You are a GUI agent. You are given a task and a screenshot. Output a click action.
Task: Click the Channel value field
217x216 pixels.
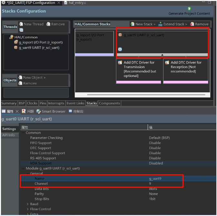pos(165,183)
